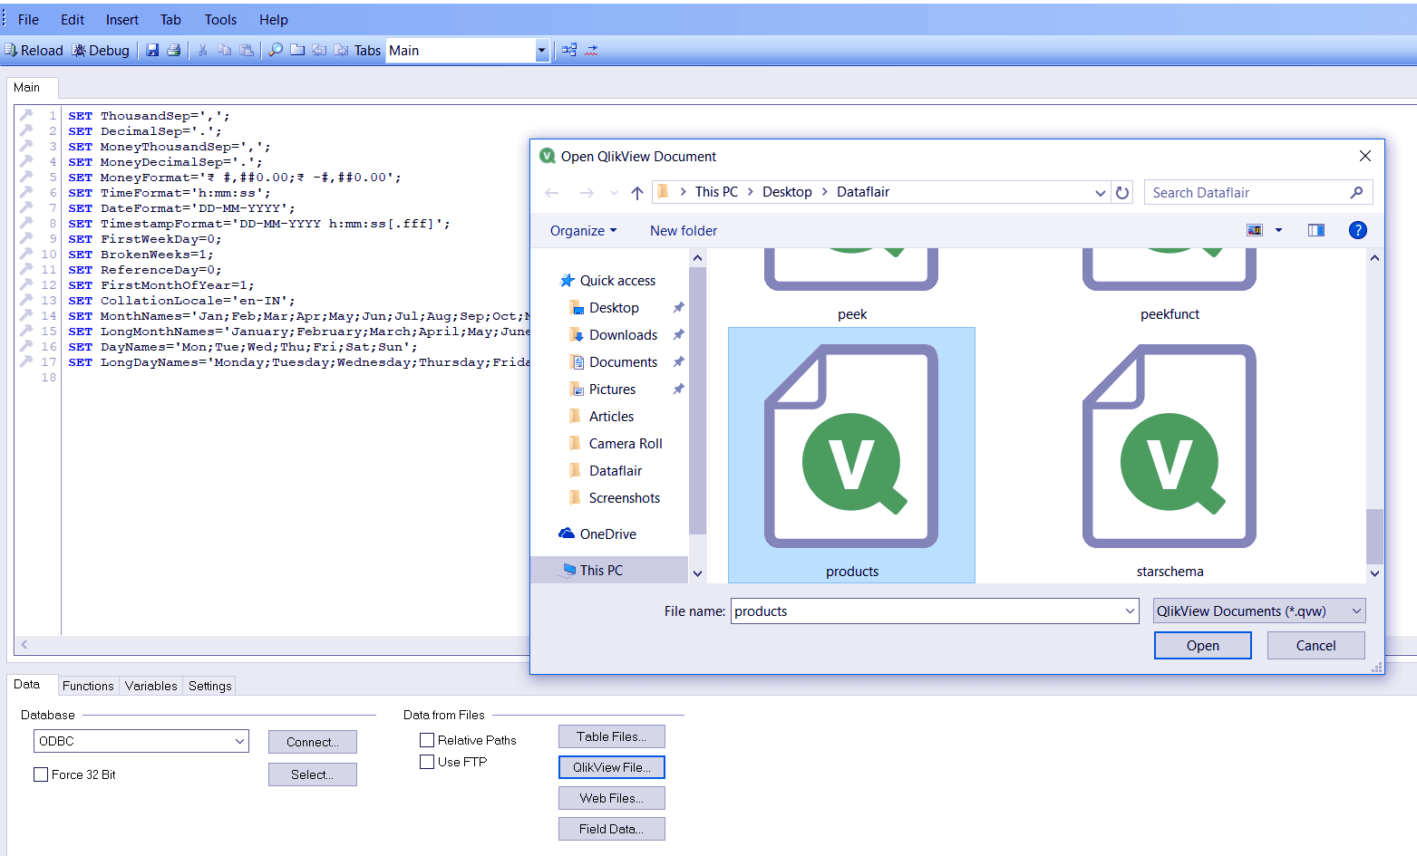Click the Save icon in the toolbar
Screen dimensions: 1417x856
coord(152,50)
